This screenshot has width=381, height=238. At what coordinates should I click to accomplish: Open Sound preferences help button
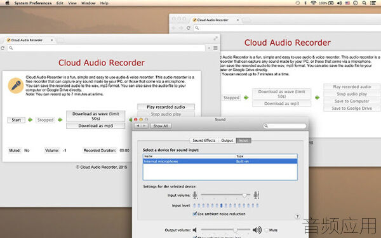click(x=297, y=216)
